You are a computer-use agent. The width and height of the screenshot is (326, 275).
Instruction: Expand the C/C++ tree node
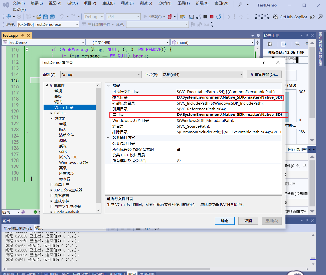[x=51, y=113]
